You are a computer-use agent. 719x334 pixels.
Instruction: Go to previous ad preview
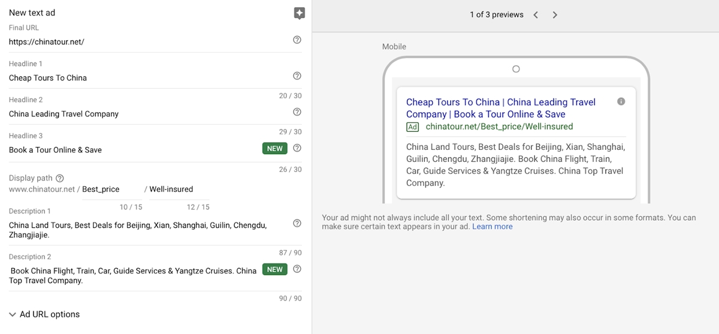click(x=536, y=15)
